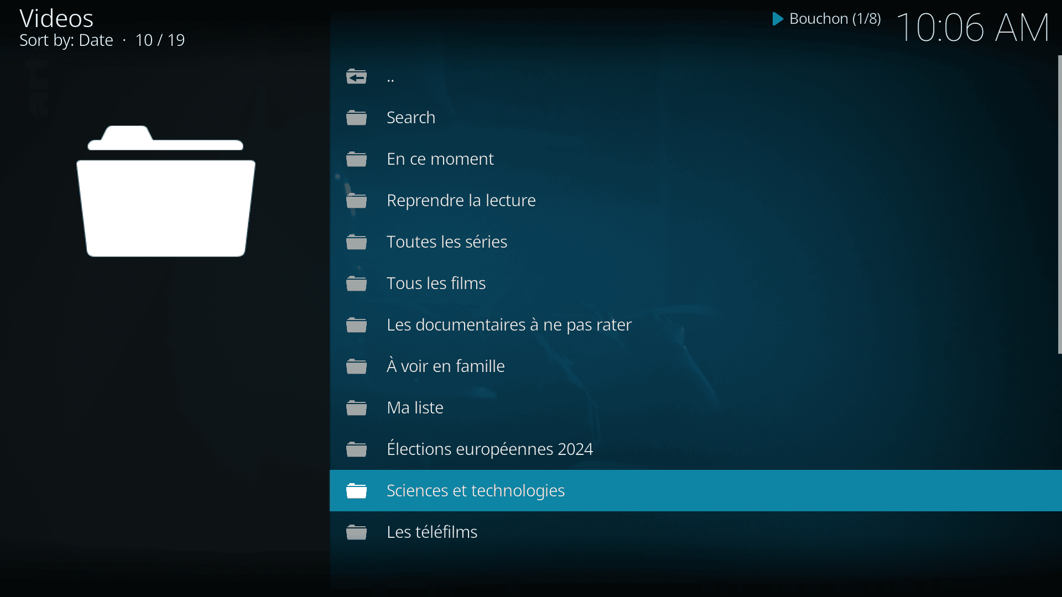Image resolution: width=1062 pixels, height=597 pixels.
Task: Click the Reprendre la lecture folder icon
Action: click(x=356, y=201)
